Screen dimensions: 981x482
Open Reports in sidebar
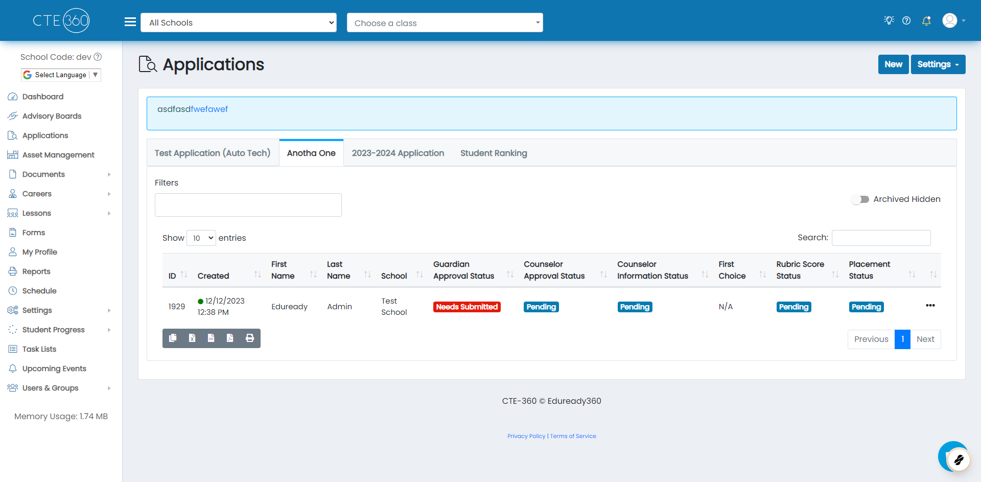[36, 271]
